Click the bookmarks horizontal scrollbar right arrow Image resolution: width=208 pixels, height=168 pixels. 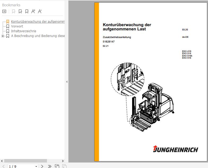point(63,161)
